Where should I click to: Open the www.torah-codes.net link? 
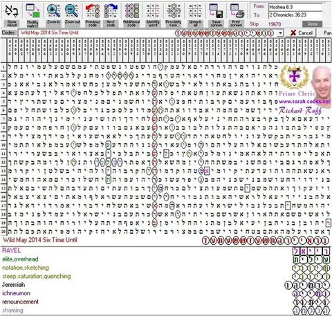304,102
